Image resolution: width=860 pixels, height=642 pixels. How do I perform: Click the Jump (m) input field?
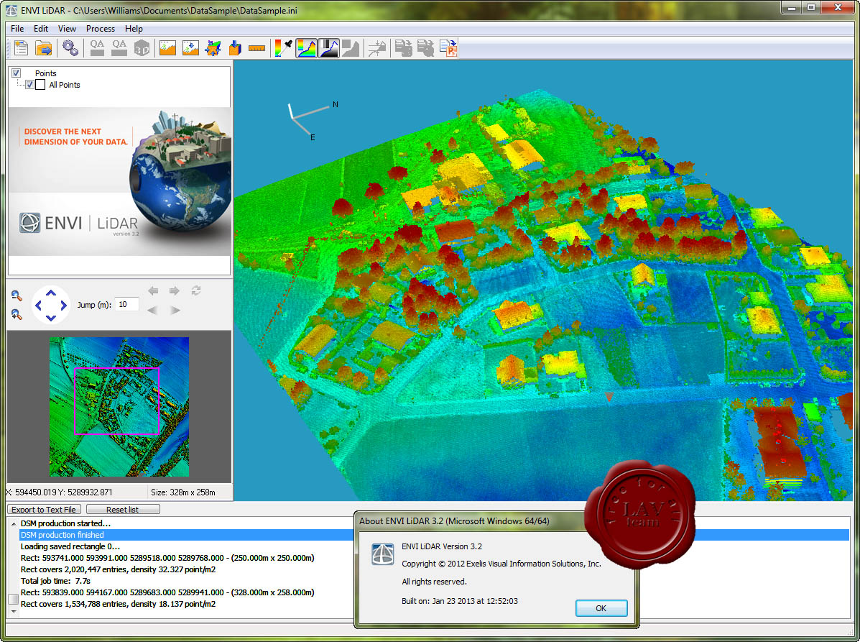127,304
